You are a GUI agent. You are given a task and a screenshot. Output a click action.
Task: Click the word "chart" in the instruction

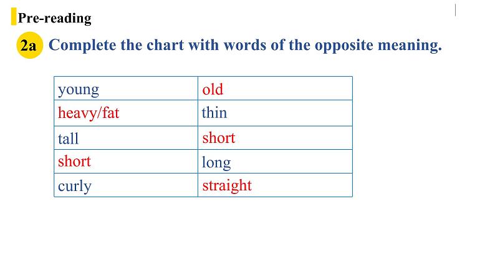point(171,46)
